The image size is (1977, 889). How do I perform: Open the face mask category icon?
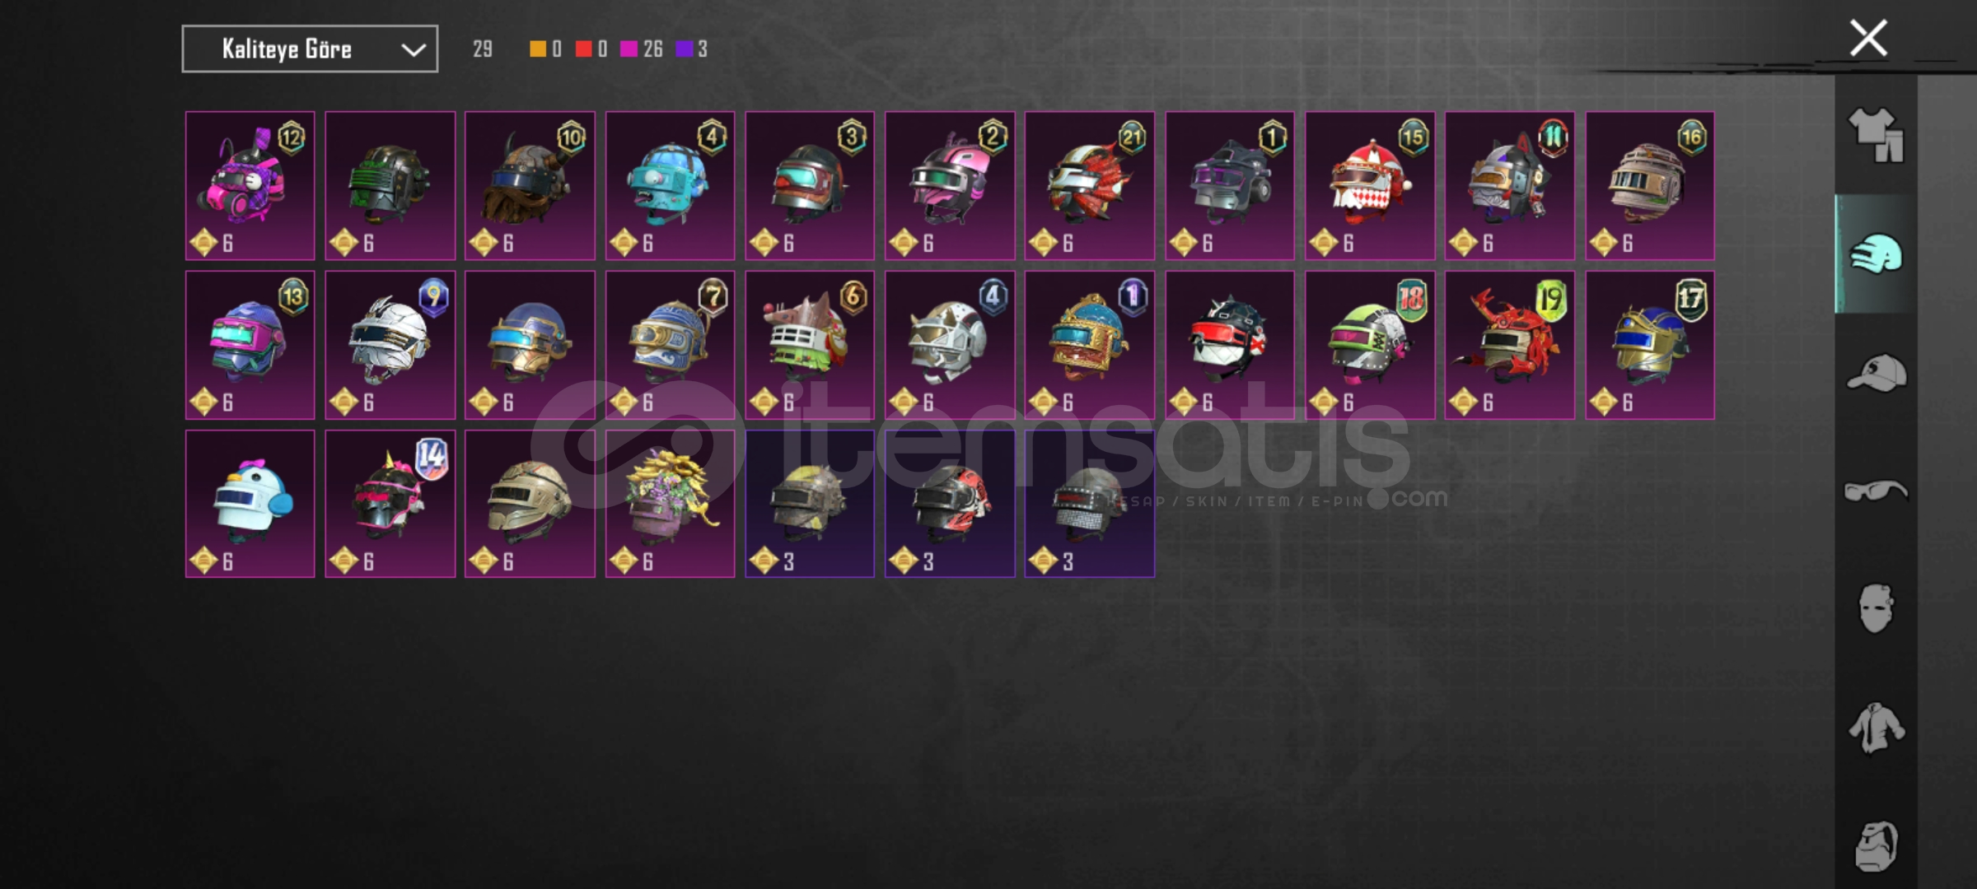[1876, 608]
